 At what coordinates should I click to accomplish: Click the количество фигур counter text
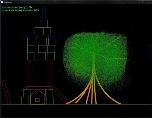click(x=17, y=7)
